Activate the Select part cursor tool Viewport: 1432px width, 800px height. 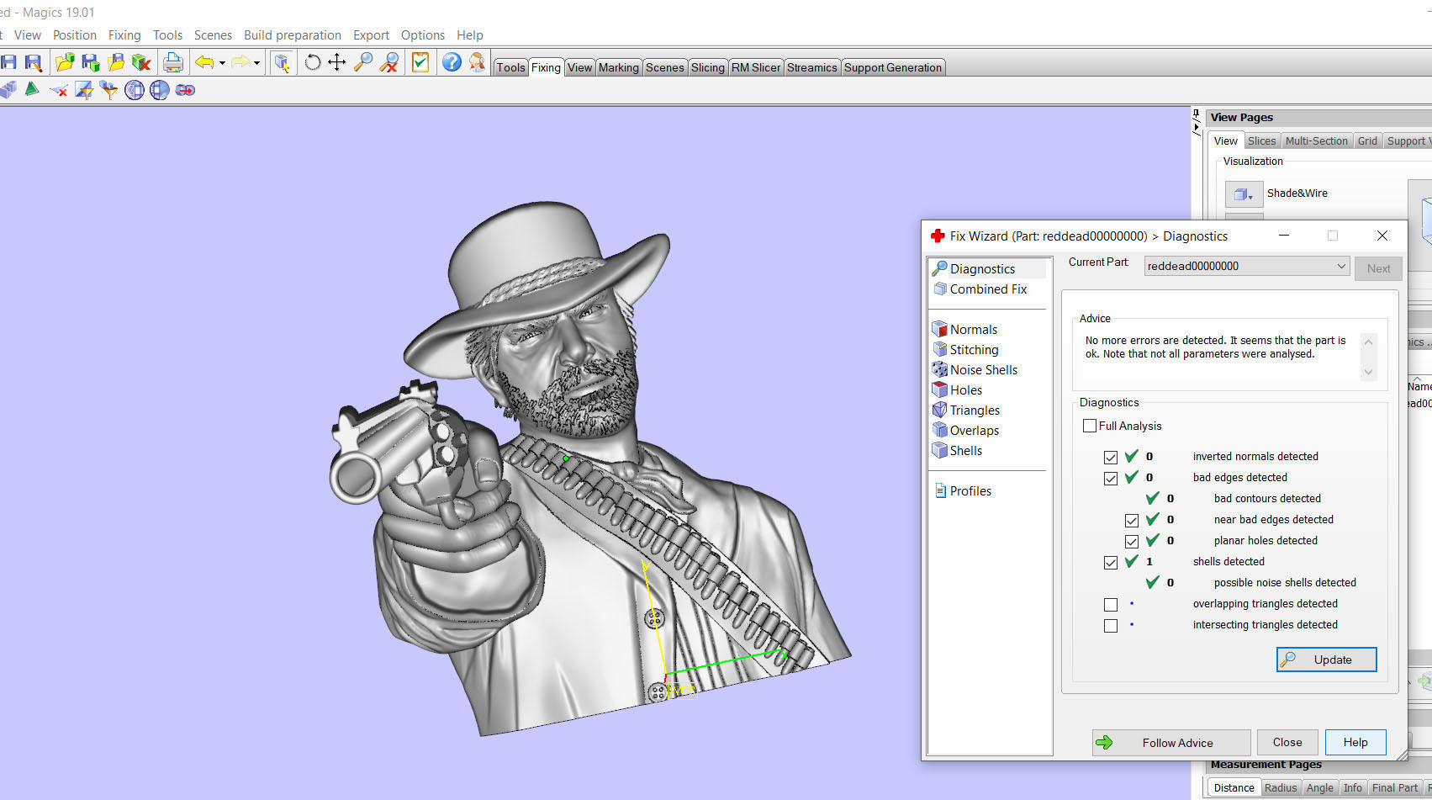(282, 62)
